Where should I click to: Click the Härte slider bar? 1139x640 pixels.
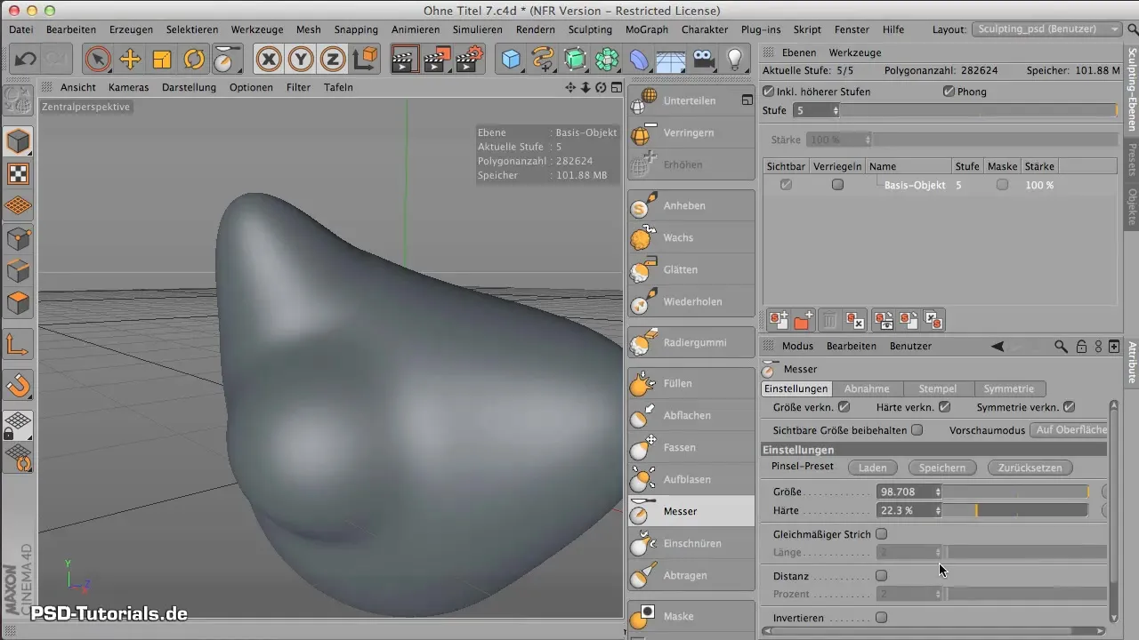1015,511
